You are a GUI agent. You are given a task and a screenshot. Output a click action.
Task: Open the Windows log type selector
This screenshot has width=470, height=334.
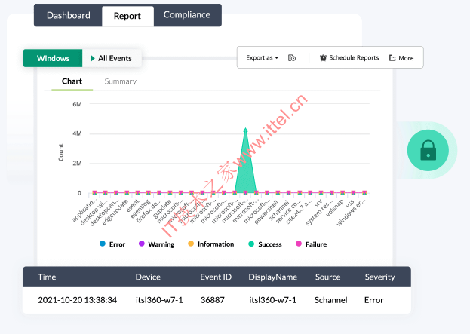(53, 58)
